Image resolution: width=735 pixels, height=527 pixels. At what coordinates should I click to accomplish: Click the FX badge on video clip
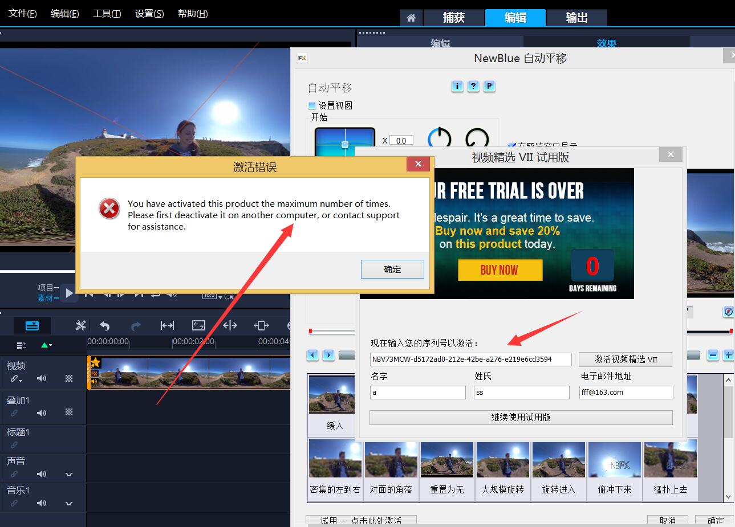[95, 374]
